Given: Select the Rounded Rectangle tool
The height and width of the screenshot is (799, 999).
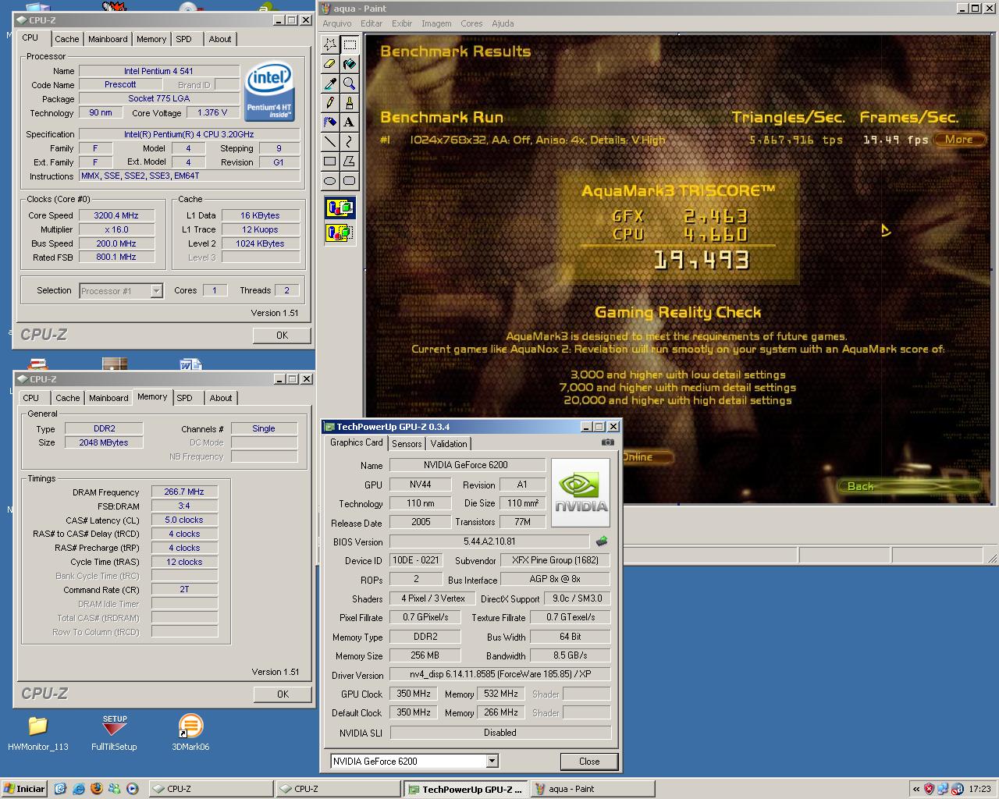Looking at the screenshot, I should (x=349, y=181).
